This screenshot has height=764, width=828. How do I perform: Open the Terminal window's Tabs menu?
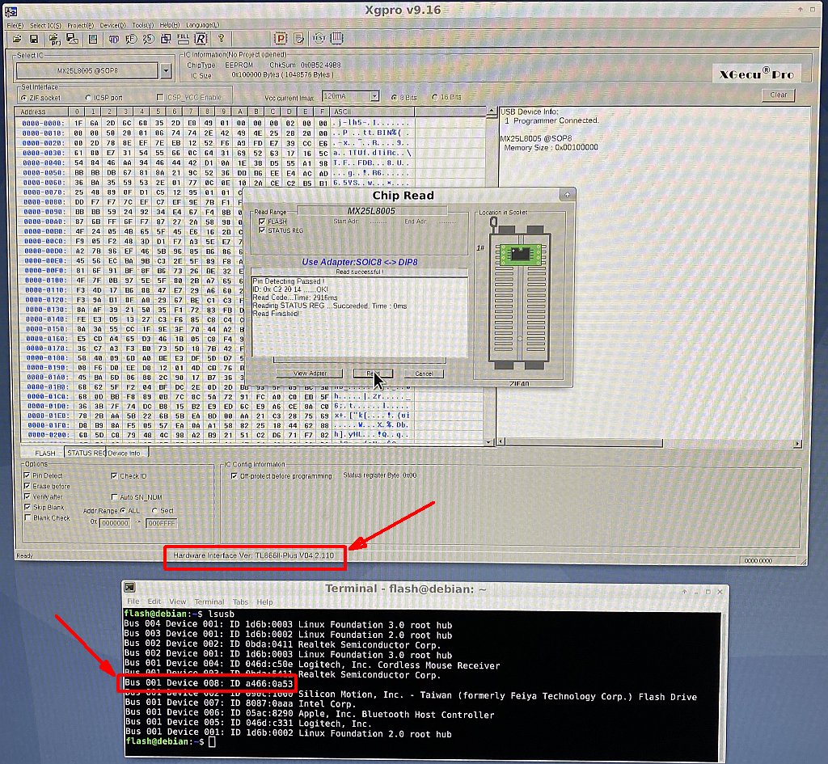pos(240,602)
